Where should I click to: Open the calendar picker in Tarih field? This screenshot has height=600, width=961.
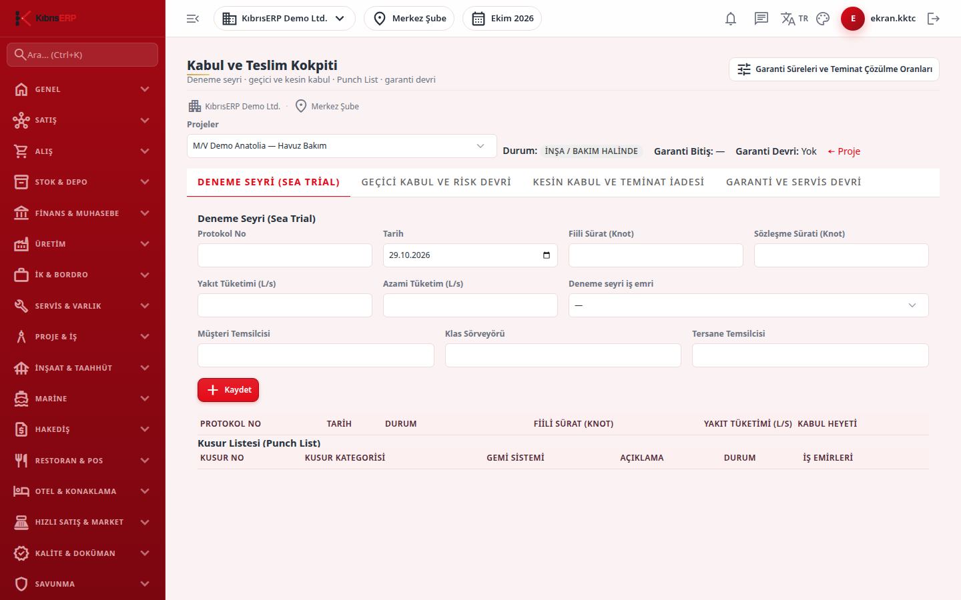547,255
